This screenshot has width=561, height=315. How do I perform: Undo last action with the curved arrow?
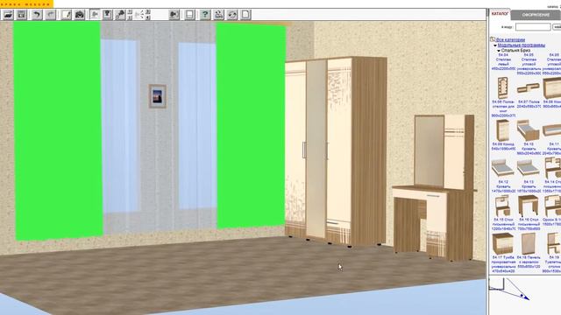pyautogui.click(x=37, y=15)
